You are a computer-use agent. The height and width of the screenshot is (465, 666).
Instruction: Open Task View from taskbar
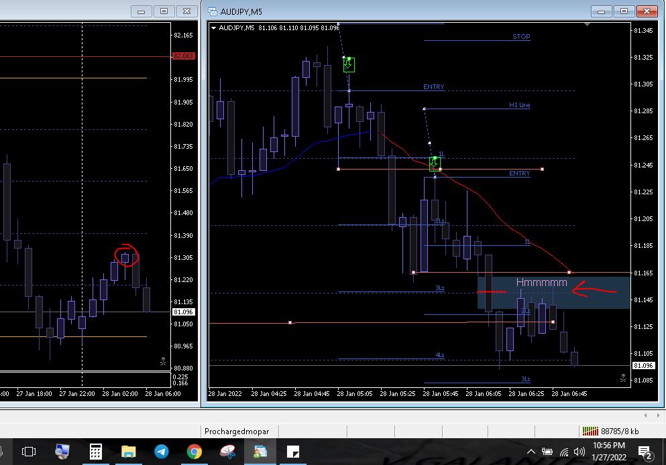click(28, 452)
